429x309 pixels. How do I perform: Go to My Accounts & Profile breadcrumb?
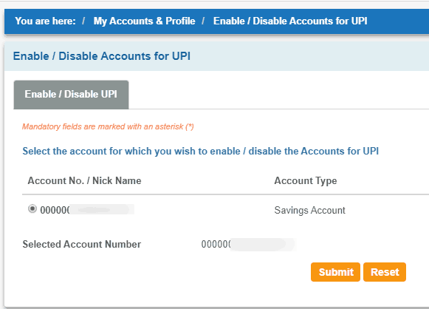tap(145, 21)
